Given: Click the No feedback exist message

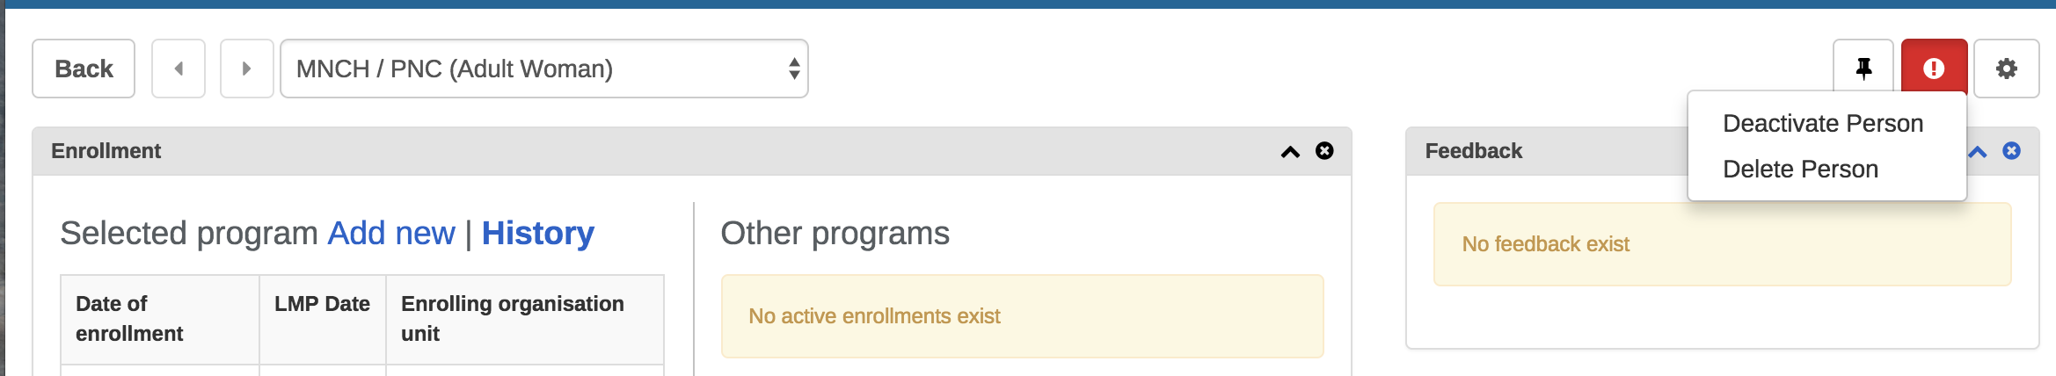Looking at the screenshot, I should [1545, 244].
